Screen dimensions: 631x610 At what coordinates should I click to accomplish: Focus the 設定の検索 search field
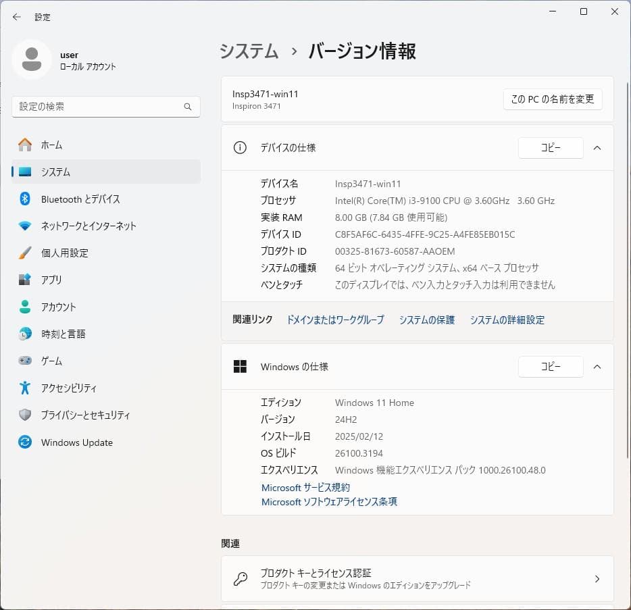point(106,107)
